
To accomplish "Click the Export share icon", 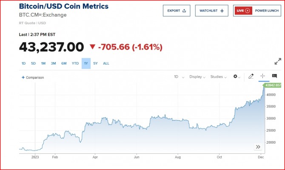I will click(184, 11).
